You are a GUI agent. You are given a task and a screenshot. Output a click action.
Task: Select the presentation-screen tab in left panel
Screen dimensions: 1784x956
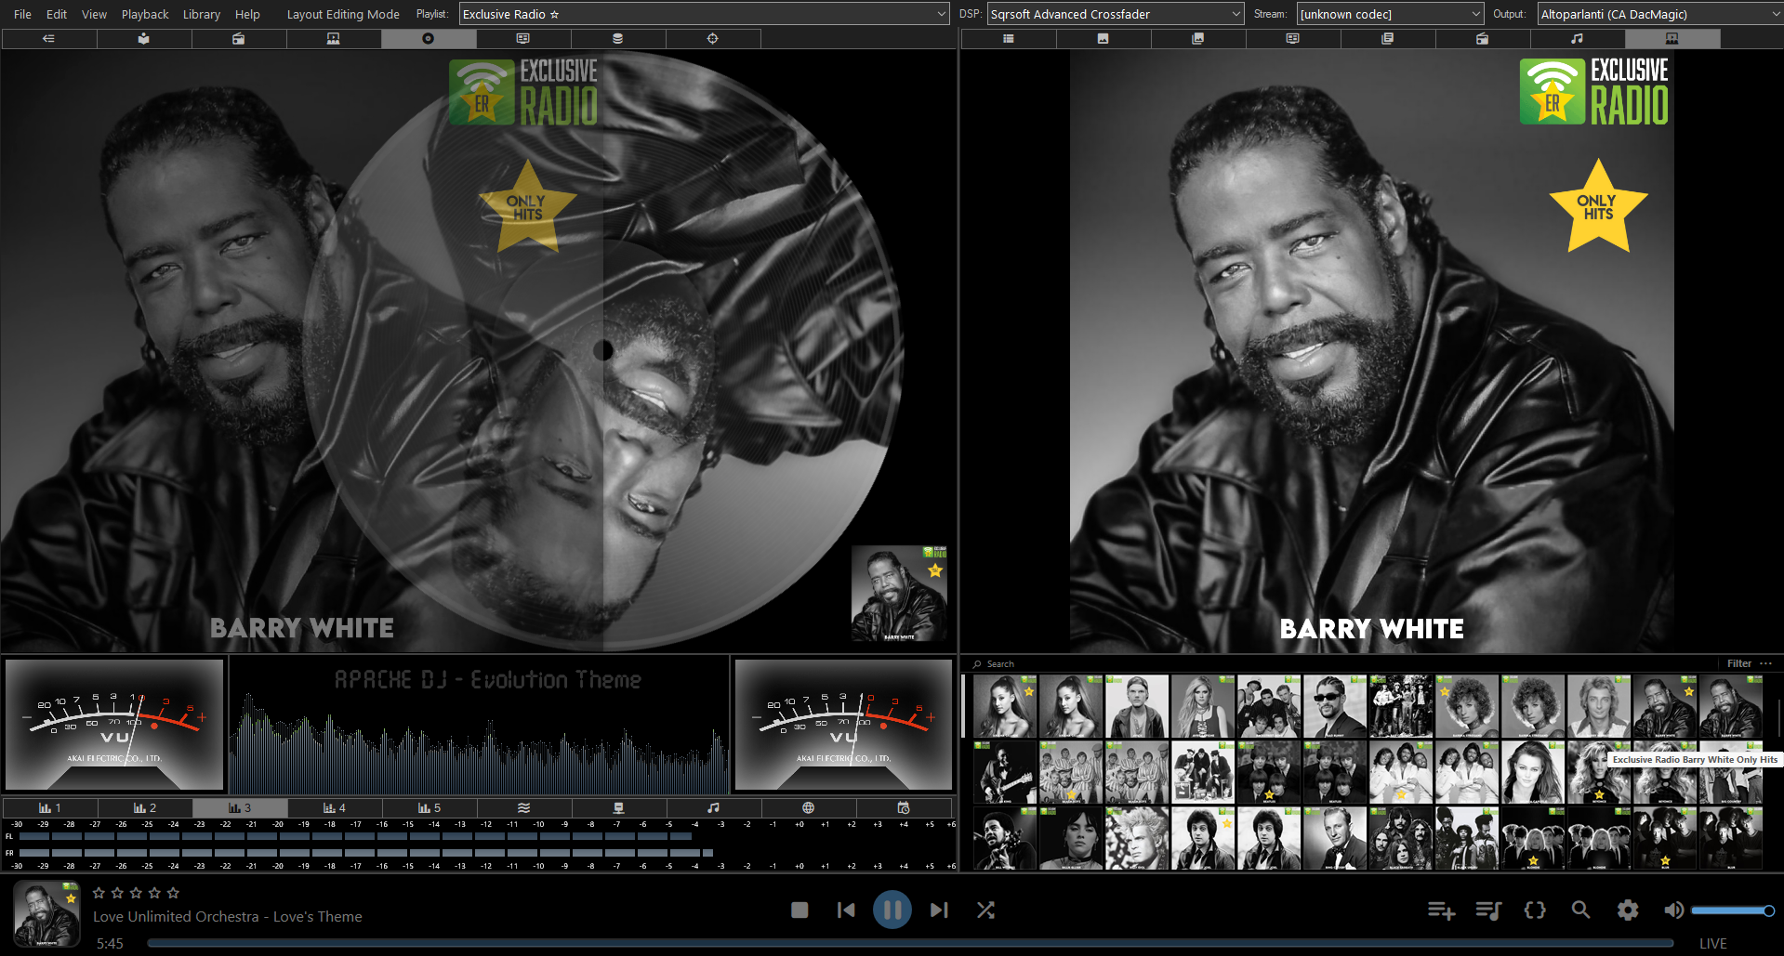[x=334, y=38]
